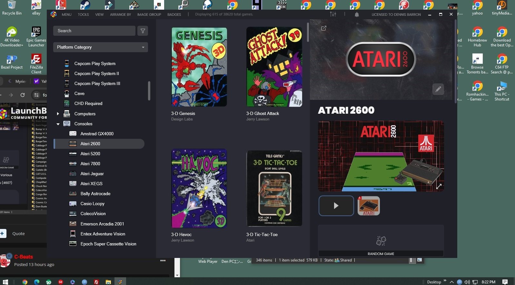Open the taskbar volume speaker icon
This screenshot has height=285, width=515.
click(467, 282)
